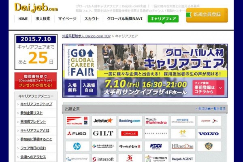The width and height of the screenshot is (243, 162).
Task: Go to the Daijob.com site logo
Action: click(x=36, y=8)
